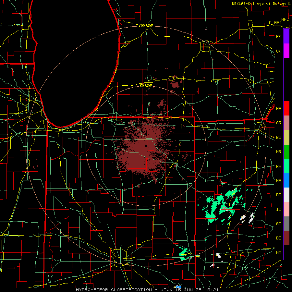Click the blue WS legend color swatch
This screenshot has height=292, width=292.
point(286,180)
